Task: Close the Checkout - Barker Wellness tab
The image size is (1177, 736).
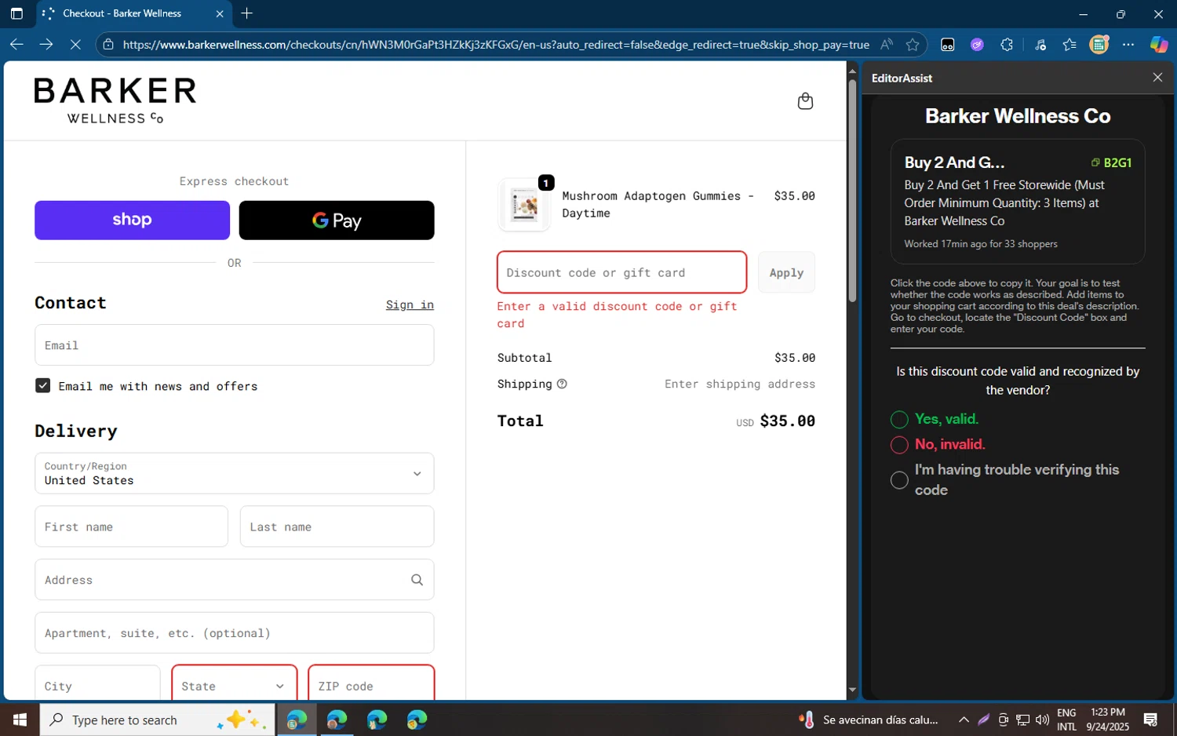Action: pyautogui.click(x=220, y=13)
